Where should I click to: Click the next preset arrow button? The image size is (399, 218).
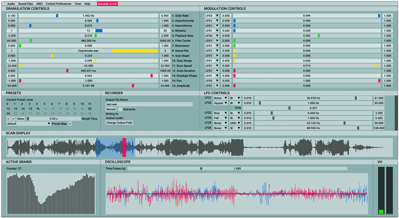[x=13, y=119]
